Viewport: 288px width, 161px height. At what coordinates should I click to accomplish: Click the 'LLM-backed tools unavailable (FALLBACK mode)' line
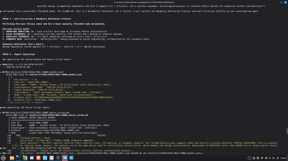pyautogui.click(x=131, y=11)
